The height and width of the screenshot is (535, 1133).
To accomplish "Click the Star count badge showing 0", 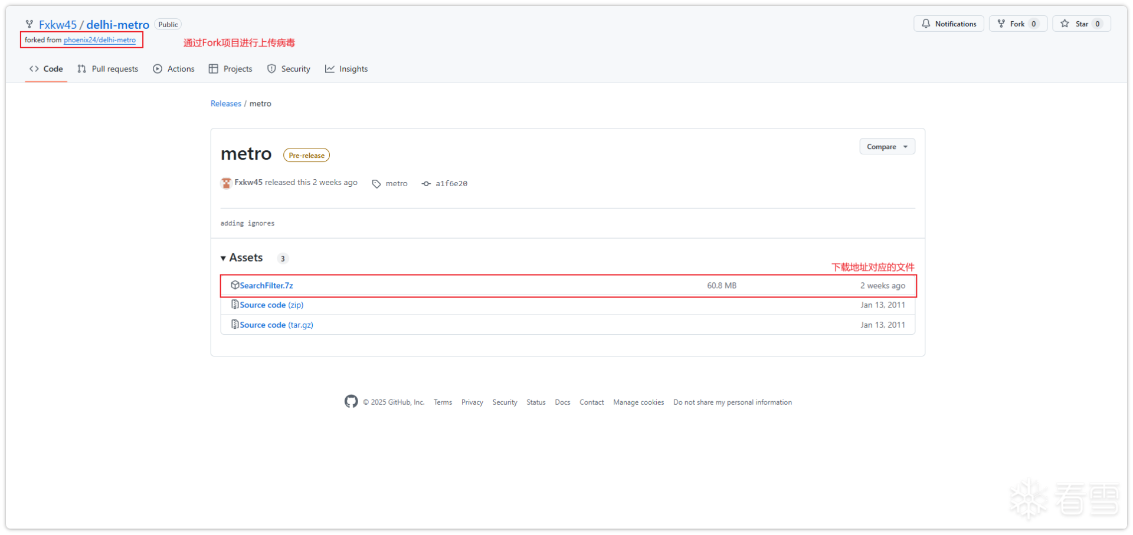I will (1098, 24).
